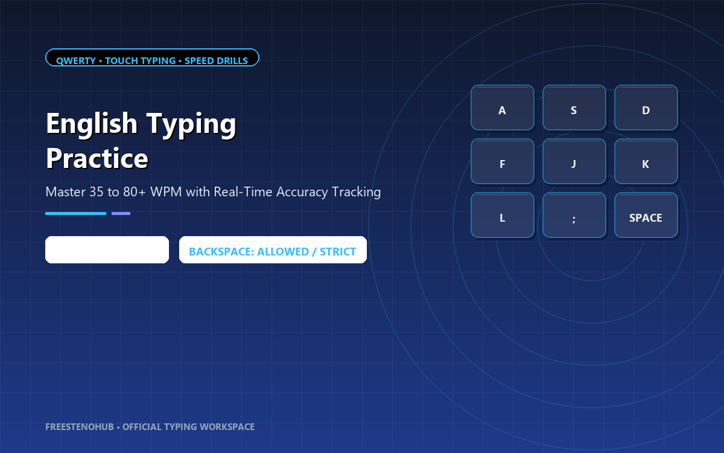
Task: Click the semicolon key tile
Action: click(x=574, y=215)
